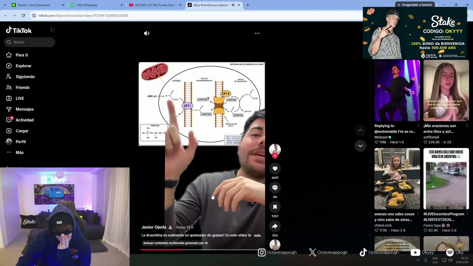This screenshot has height=266, width=473.
Task: Expand the caption with 'más'
Action: pyautogui.click(x=258, y=235)
